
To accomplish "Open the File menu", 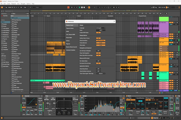I will click(2, 4).
